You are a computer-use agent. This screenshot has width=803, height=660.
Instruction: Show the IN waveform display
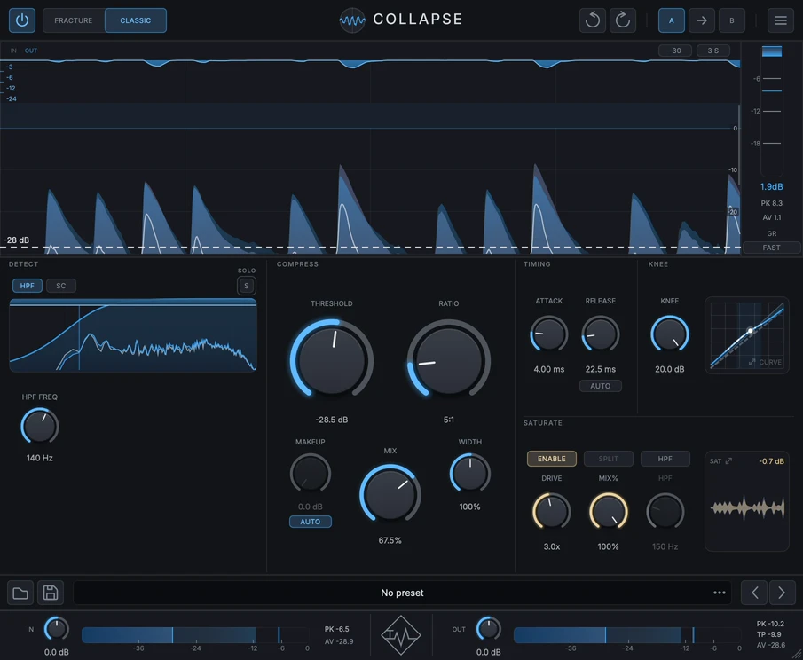[x=13, y=51]
